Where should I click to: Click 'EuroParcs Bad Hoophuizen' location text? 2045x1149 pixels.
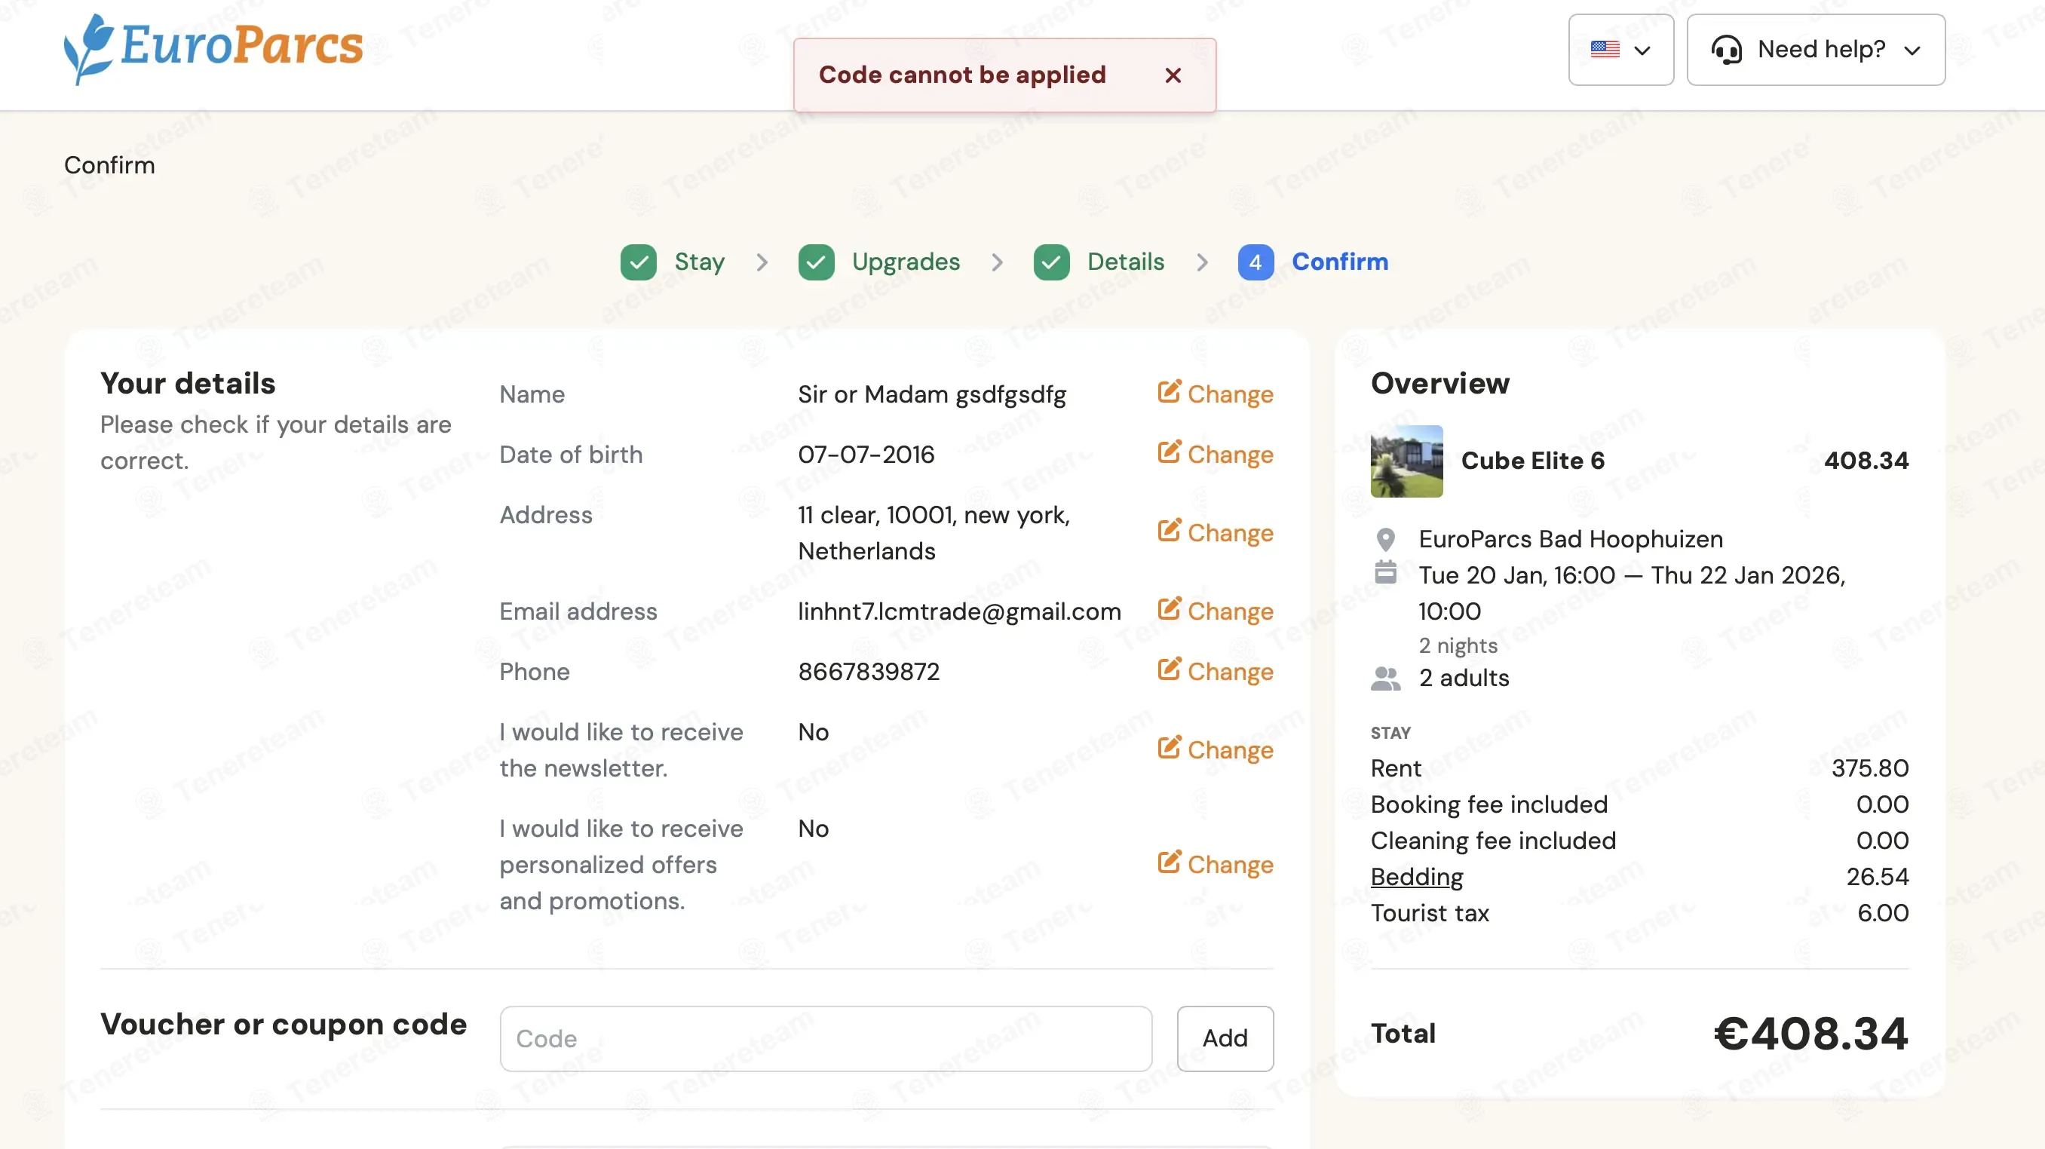coord(1570,539)
